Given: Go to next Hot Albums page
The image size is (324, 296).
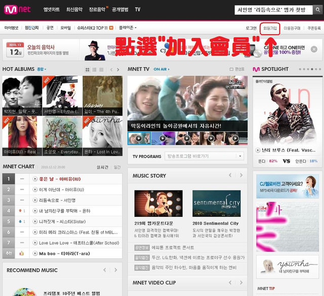Looking at the screenshot, I should [118, 70].
